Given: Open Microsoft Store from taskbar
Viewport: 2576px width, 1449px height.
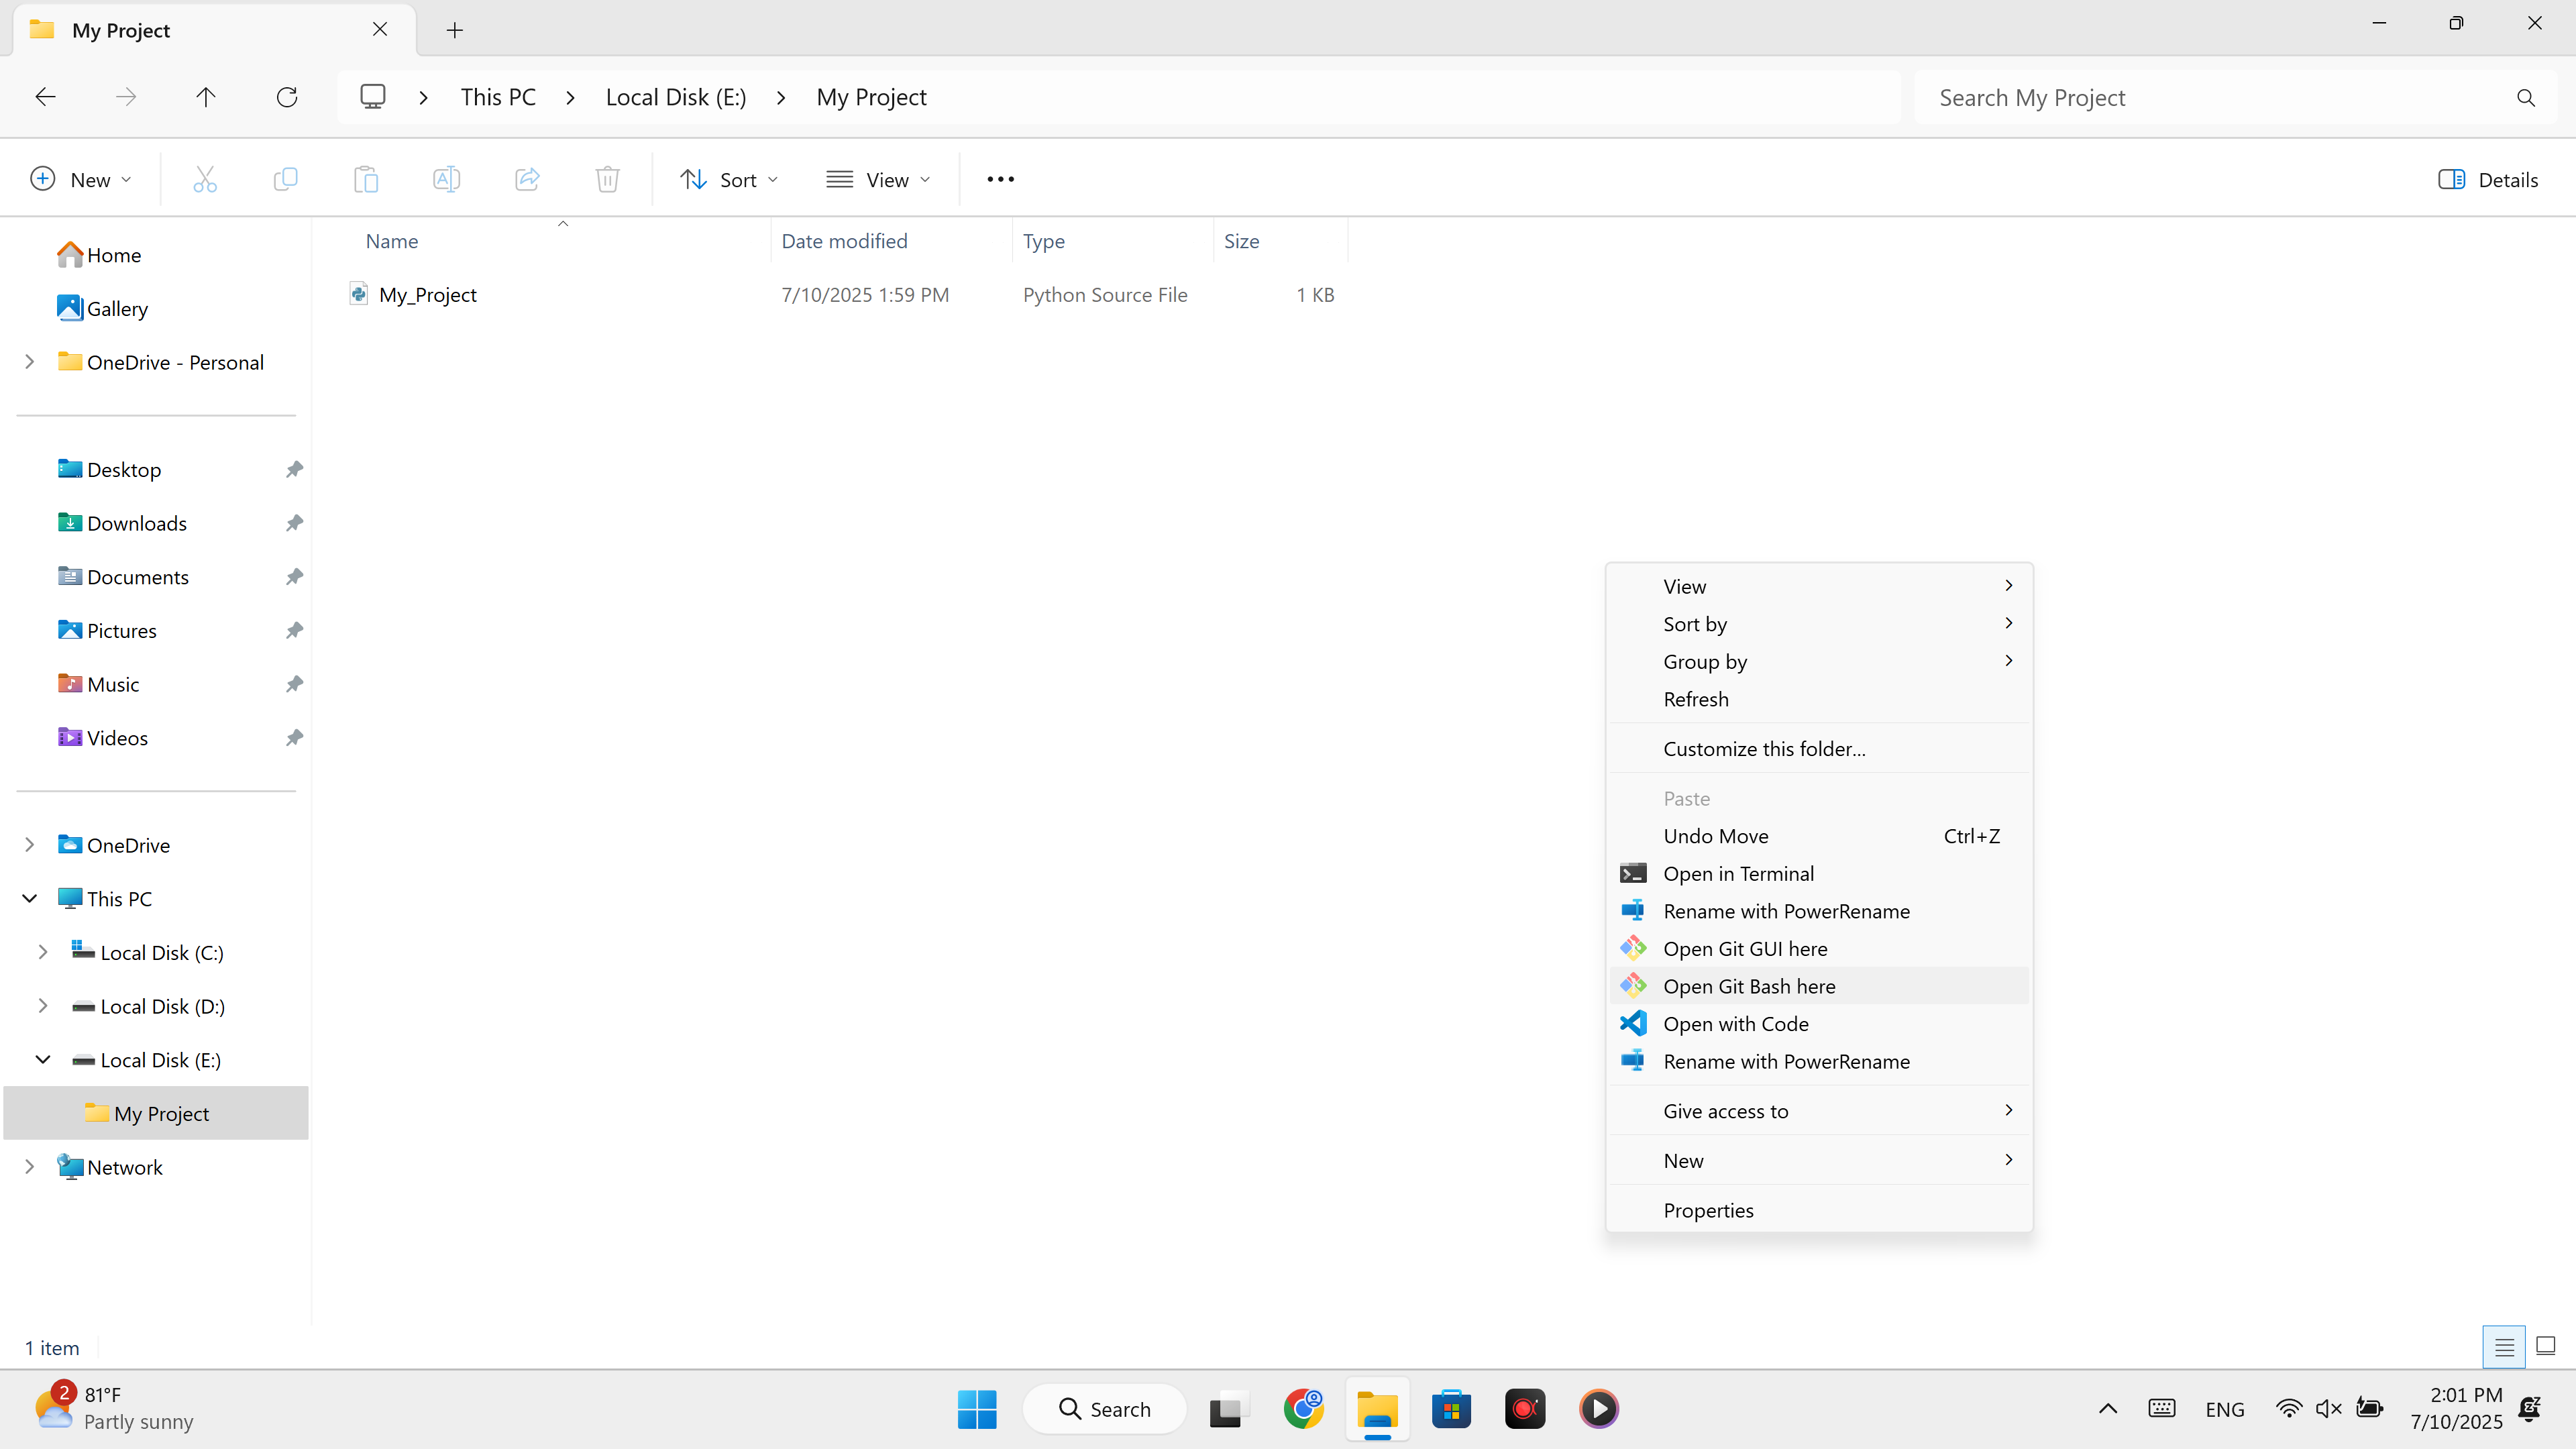Looking at the screenshot, I should [1451, 1409].
